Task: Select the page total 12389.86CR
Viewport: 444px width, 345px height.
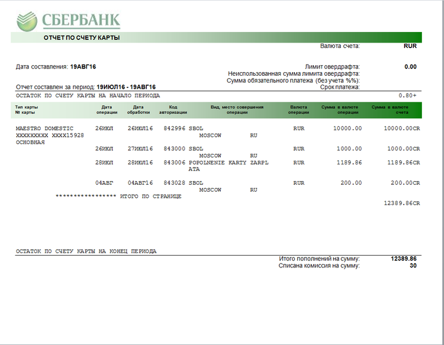Action: (401, 203)
